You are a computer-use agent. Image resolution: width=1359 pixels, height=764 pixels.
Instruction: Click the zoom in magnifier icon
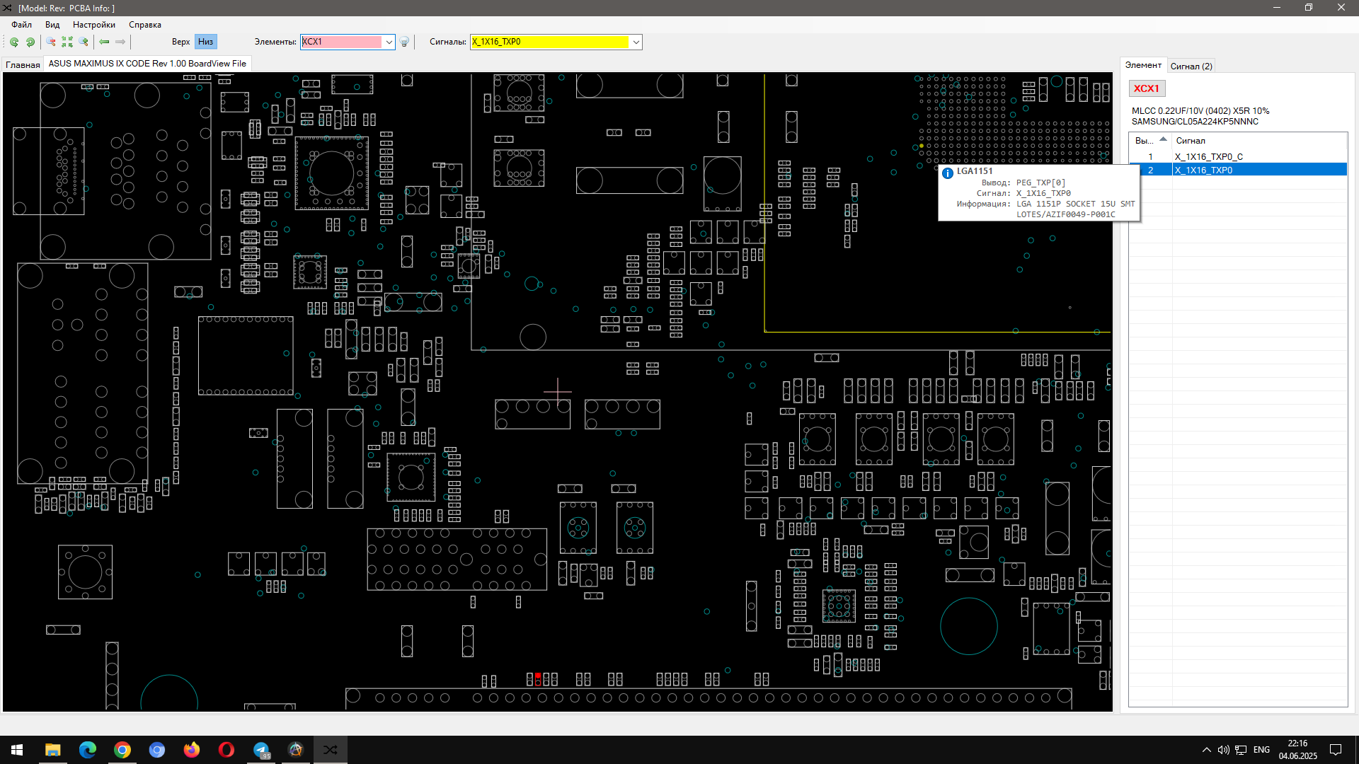pos(84,42)
